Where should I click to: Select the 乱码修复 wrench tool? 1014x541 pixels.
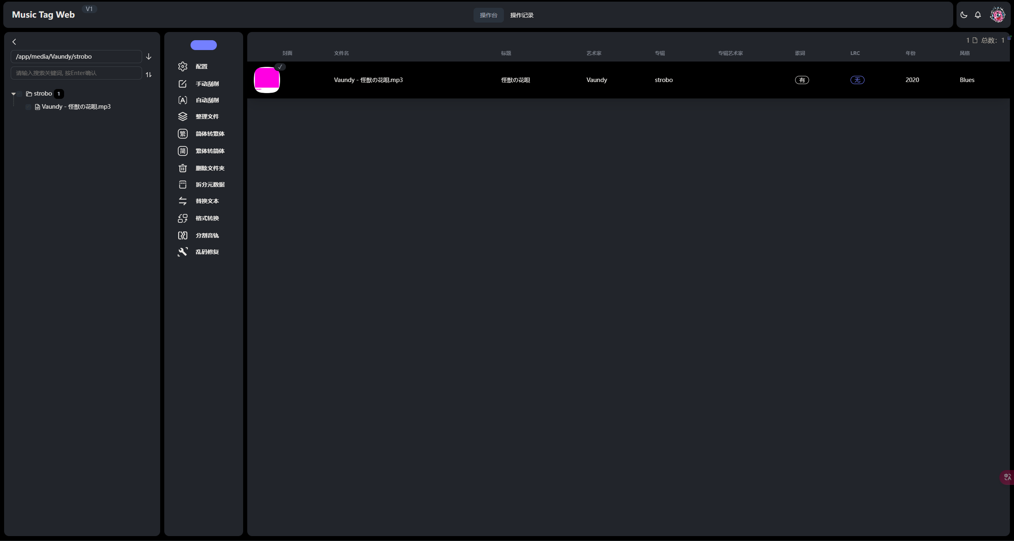183,252
